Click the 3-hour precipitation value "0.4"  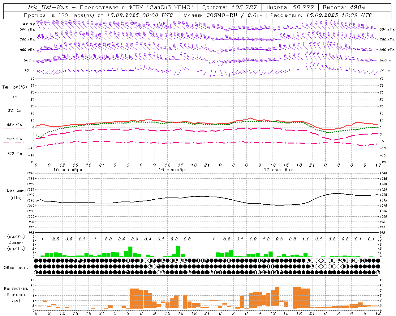(148, 239)
